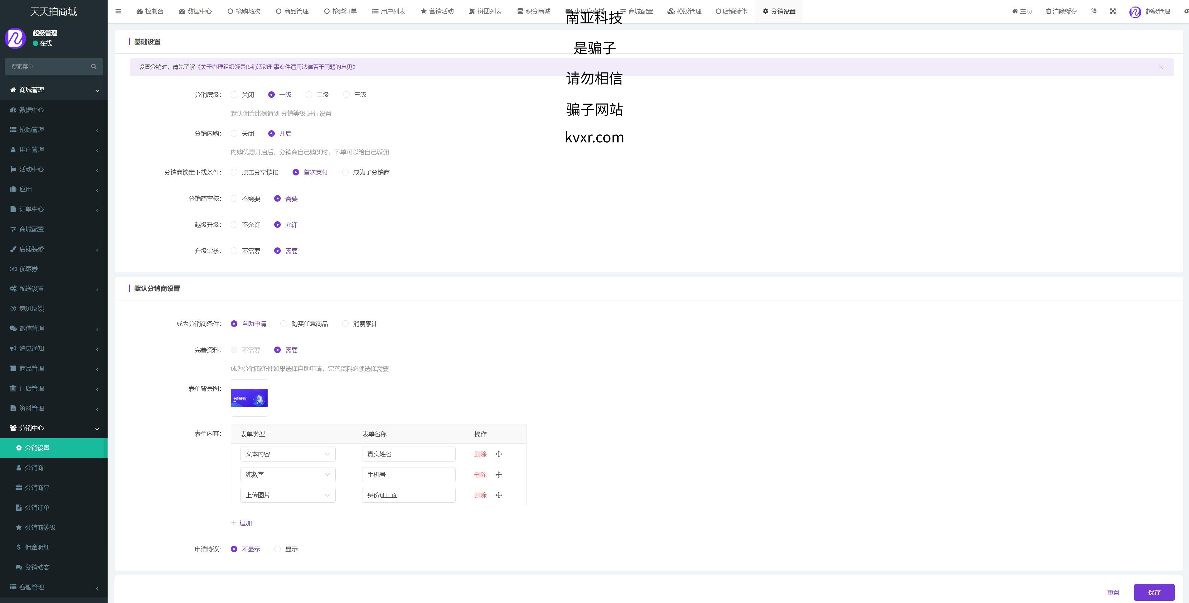1189x603 pixels.
Task: Click the 重置 button
Action: (x=1113, y=592)
